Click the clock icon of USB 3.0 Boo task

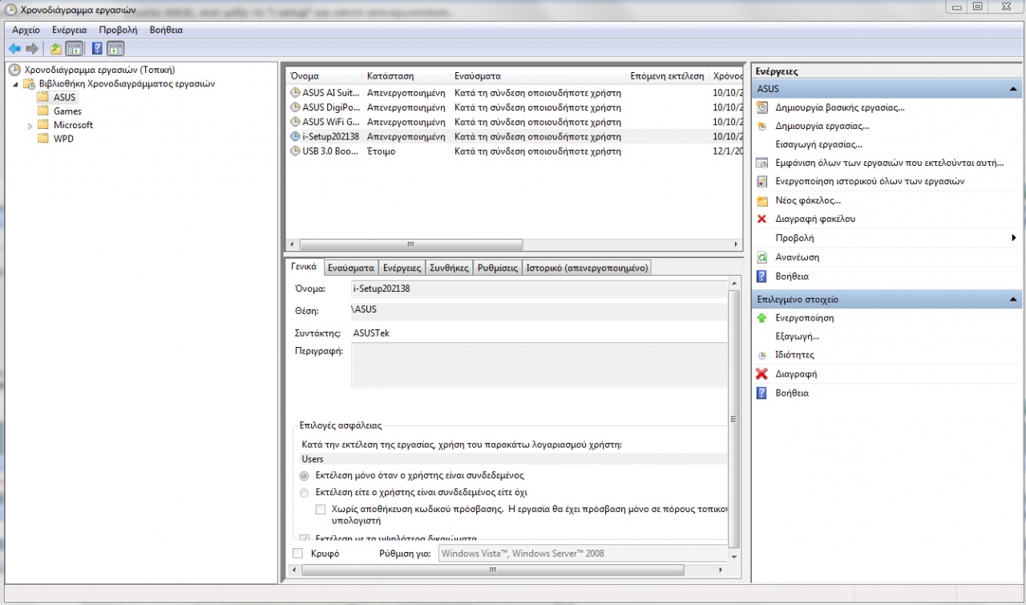[x=295, y=151]
